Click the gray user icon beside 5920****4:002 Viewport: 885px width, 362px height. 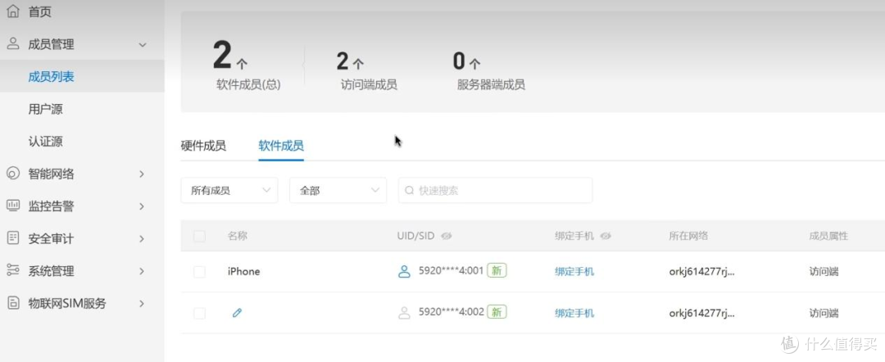[x=404, y=312]
